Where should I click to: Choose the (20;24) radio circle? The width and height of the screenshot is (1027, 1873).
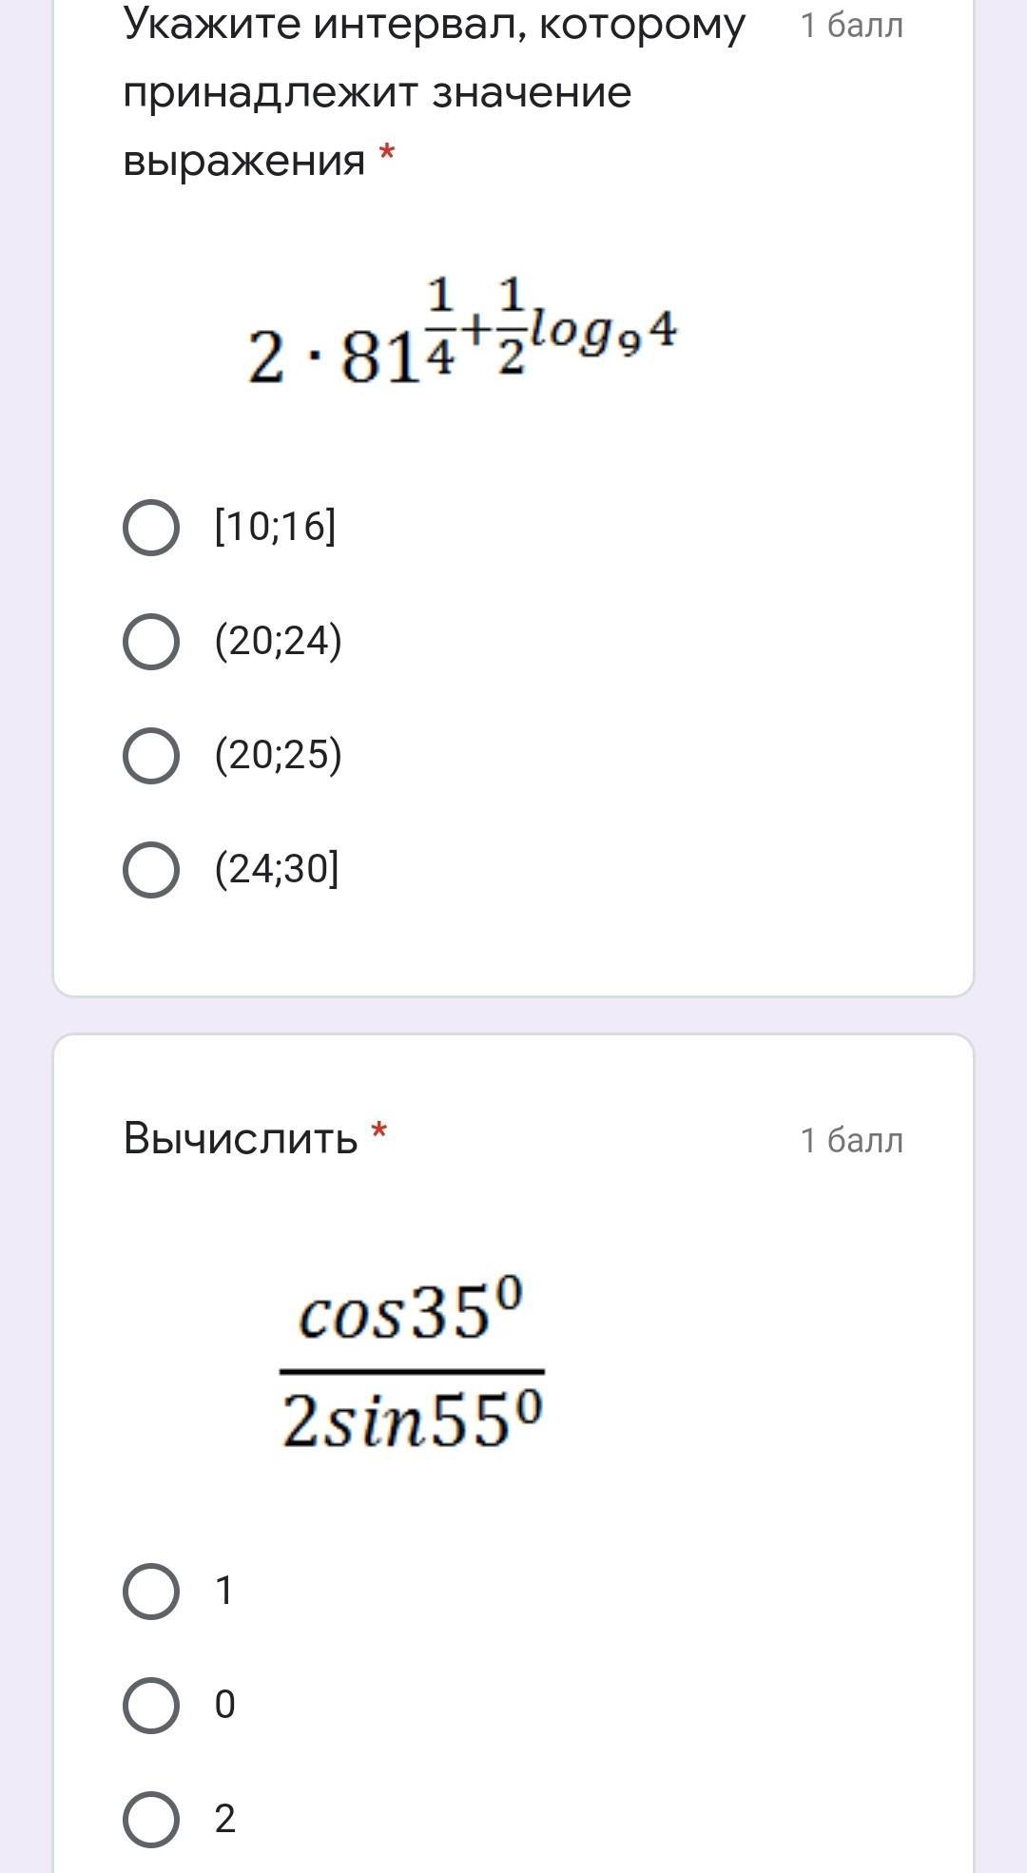(151, 642)
